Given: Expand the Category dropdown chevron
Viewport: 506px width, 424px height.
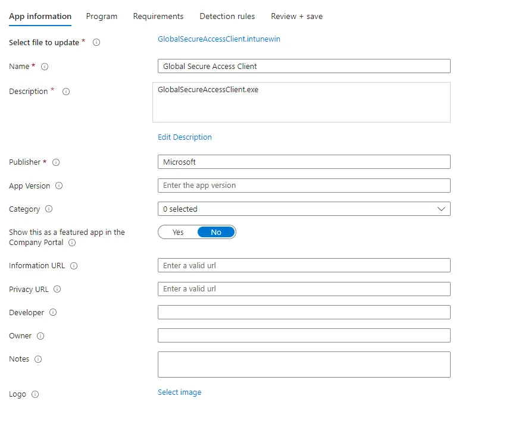Looking at the screenshot, I should [x=441, y=209].
